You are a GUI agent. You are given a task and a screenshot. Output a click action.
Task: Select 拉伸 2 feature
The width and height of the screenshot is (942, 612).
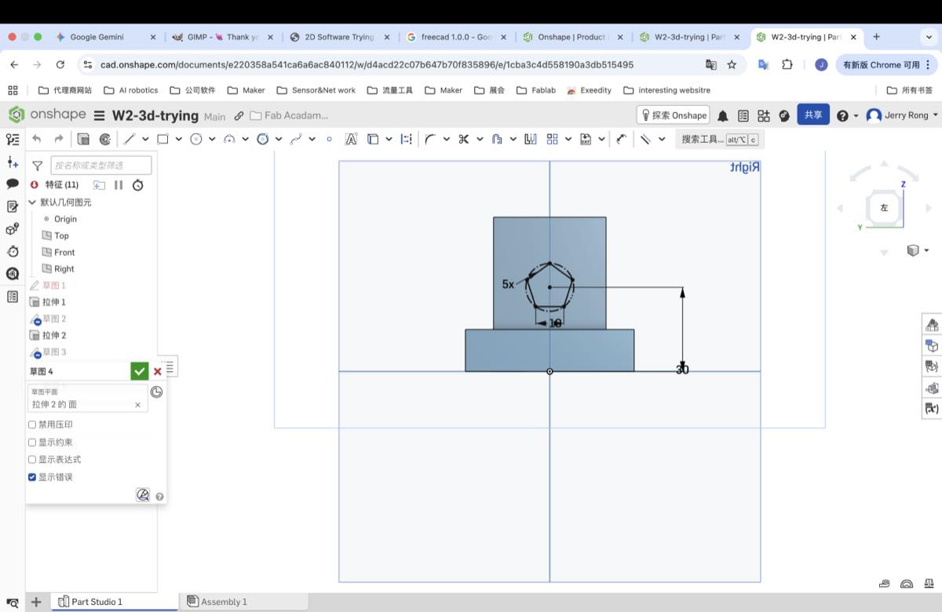coord(53,335)
